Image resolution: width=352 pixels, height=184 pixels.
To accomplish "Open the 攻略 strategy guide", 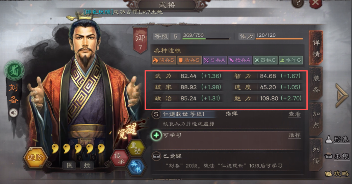I will (x=337, y=174).
